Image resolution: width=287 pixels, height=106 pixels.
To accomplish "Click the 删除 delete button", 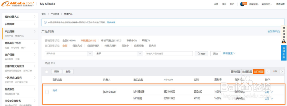I will (68, 72).
